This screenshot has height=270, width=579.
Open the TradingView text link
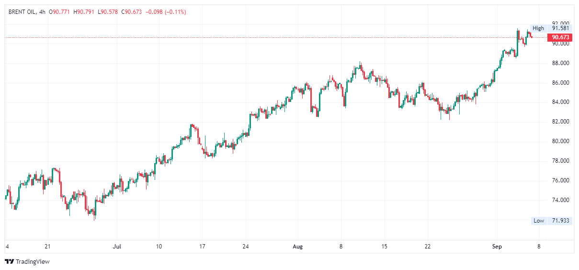[33, 261]
